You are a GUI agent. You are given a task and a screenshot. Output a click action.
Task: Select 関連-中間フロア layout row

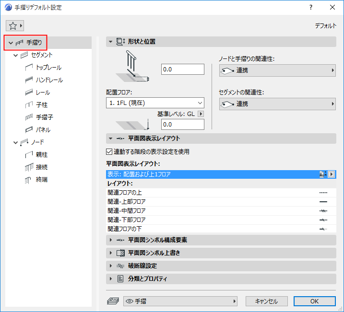(x=221, y=211)
